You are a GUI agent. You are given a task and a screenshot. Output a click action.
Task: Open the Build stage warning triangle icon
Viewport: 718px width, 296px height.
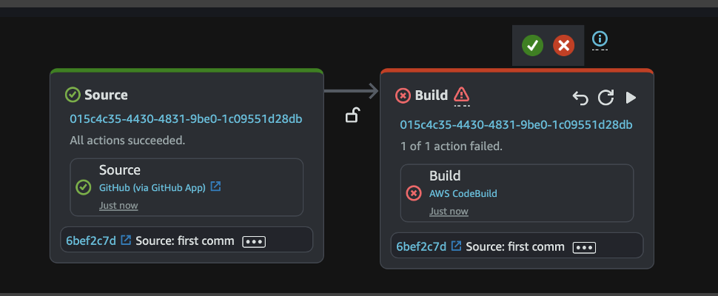click(x=462, y=95)
